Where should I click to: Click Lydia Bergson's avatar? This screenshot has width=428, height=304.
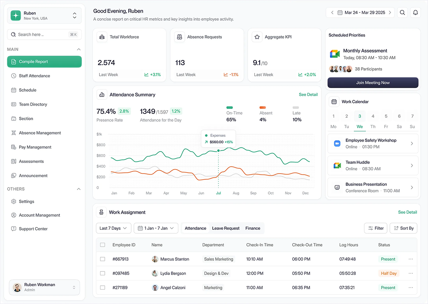pos(155,273)
